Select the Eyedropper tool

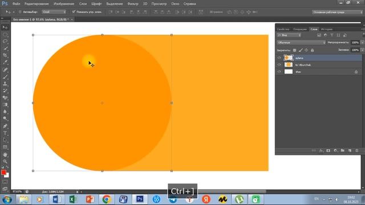[5, 62]
